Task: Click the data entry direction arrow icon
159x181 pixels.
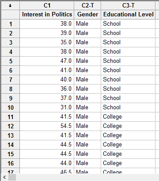Action: 10,6
